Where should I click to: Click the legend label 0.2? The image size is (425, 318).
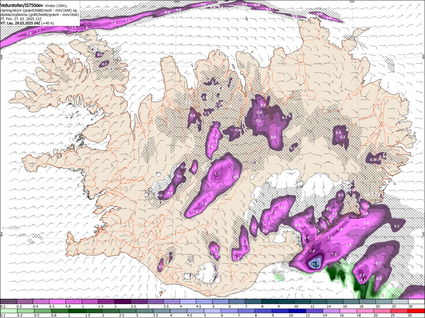(x=3, y=306)
